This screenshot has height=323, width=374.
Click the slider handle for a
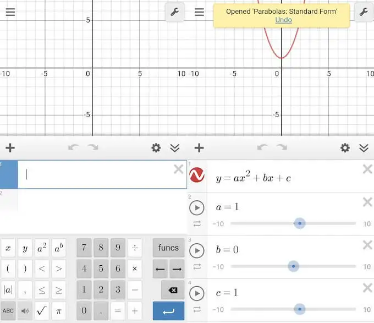pos(300,223)
